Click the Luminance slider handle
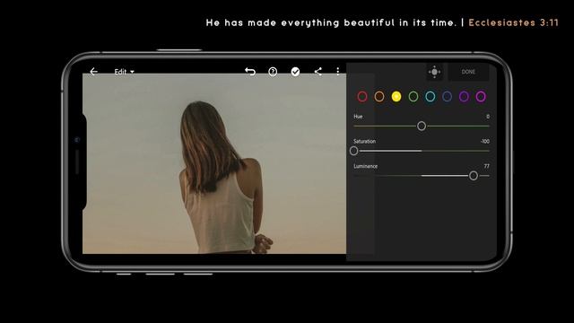574x323 pixels. click(474, 176)
